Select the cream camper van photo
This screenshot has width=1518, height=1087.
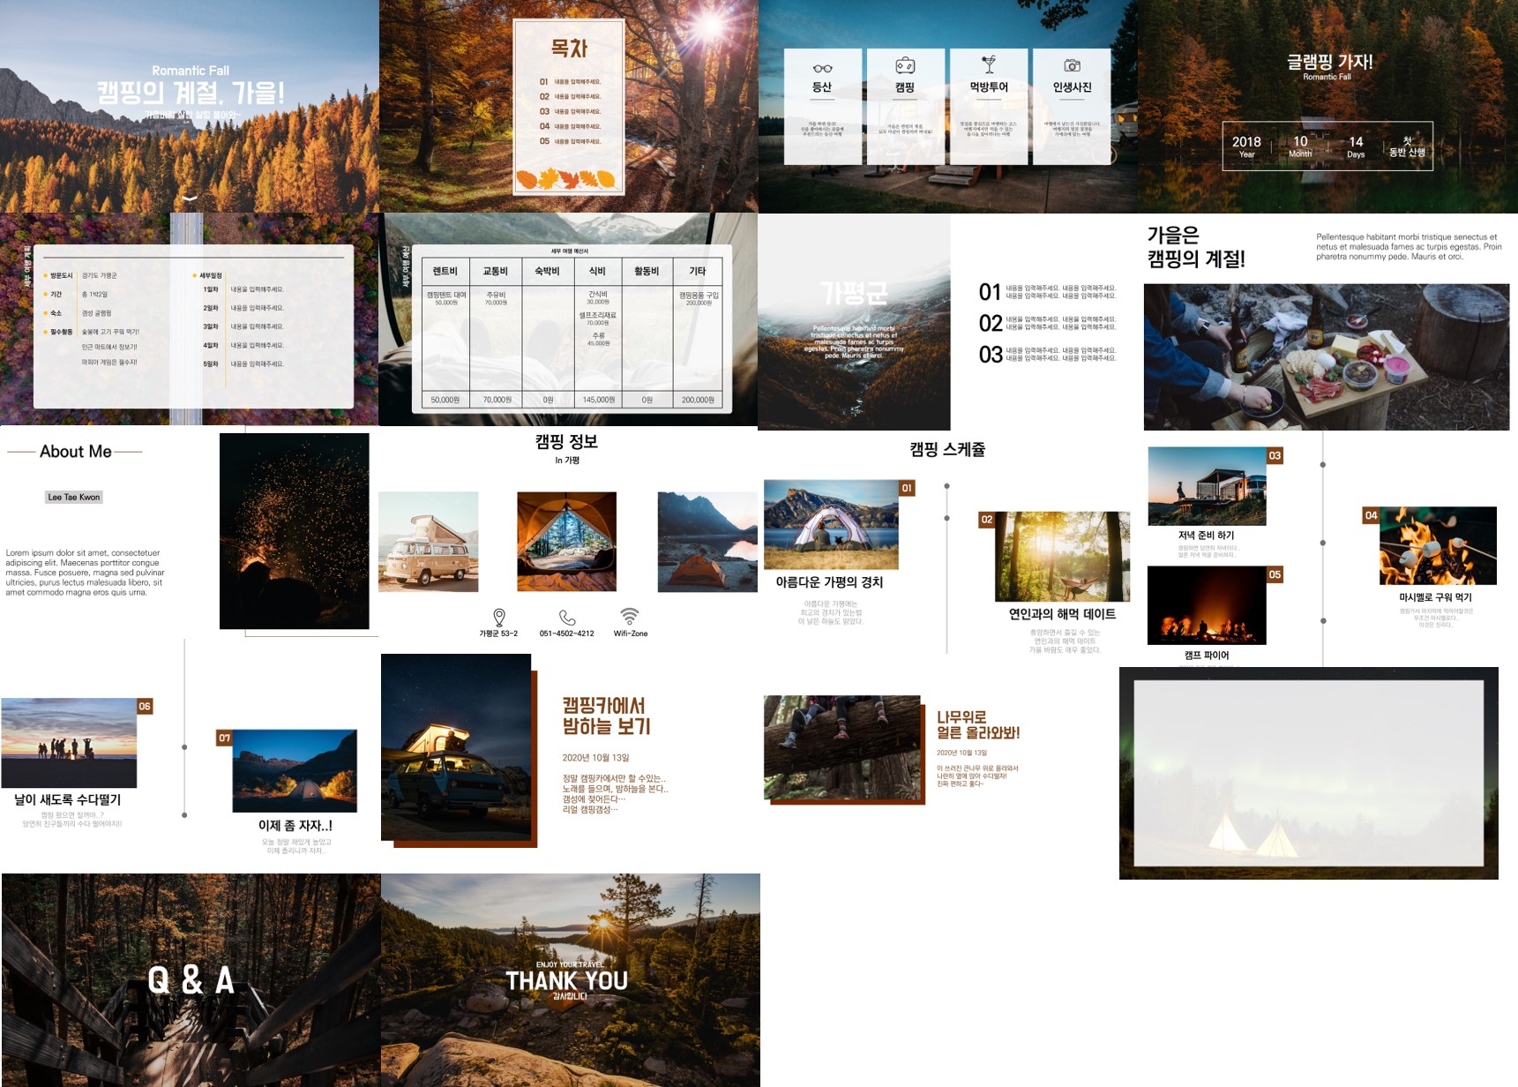tap(429, 542)
